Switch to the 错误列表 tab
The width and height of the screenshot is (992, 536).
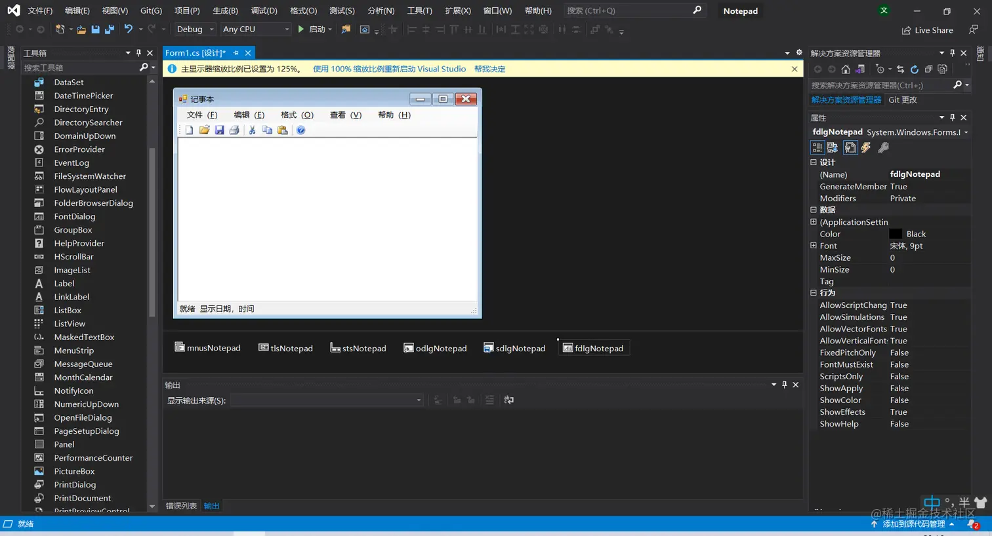tap(181, 506)
